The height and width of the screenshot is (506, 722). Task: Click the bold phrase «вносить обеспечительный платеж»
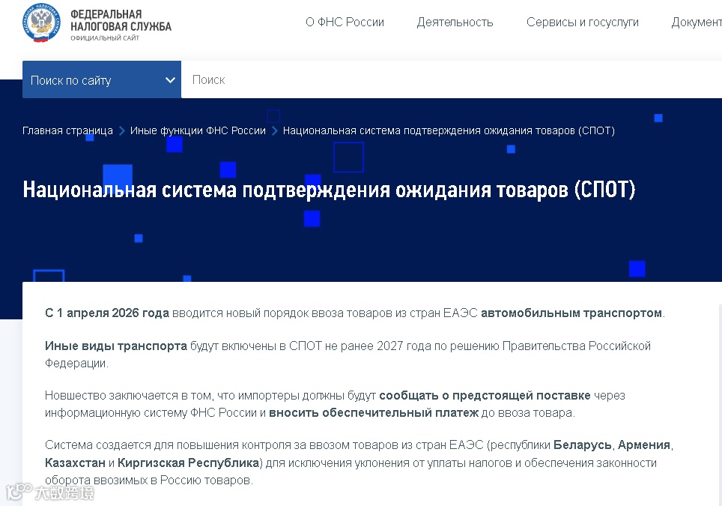pyautogui.click(x=374, y=412)
